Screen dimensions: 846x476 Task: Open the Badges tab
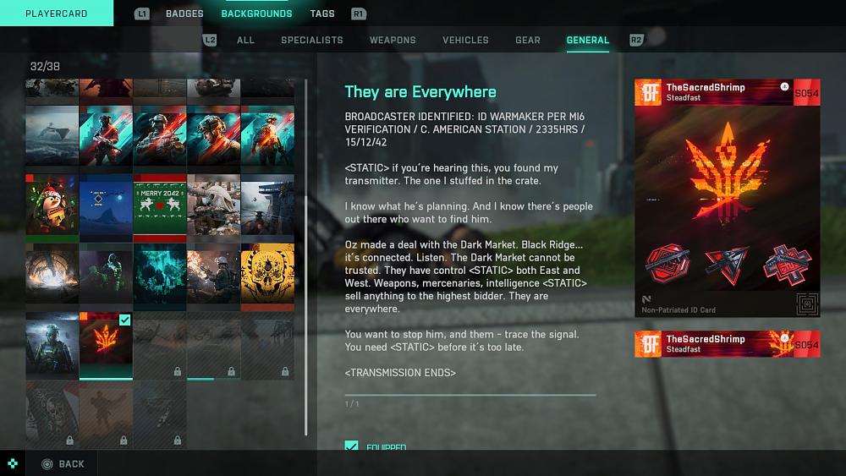184,14
